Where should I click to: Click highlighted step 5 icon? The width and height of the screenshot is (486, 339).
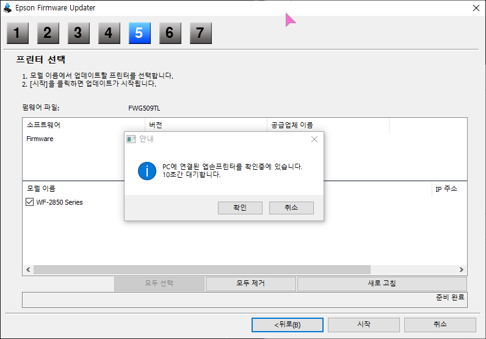(140, 33)
